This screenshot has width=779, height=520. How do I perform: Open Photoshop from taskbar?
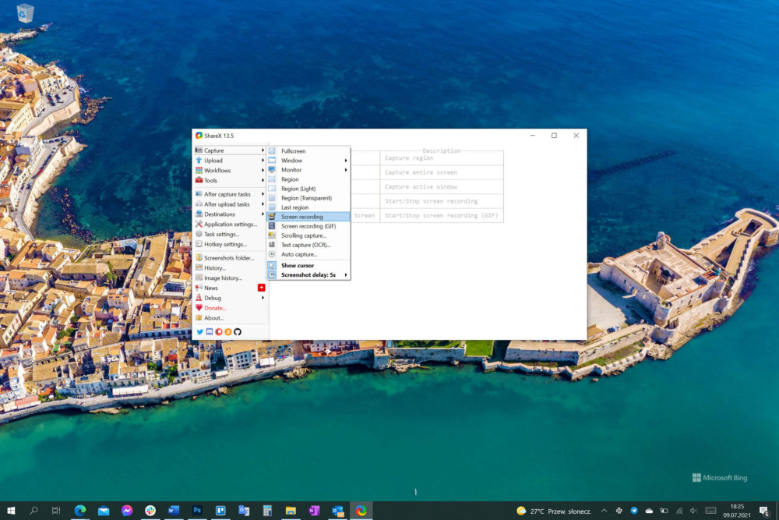pyautogui.click(x=197, y=511)
